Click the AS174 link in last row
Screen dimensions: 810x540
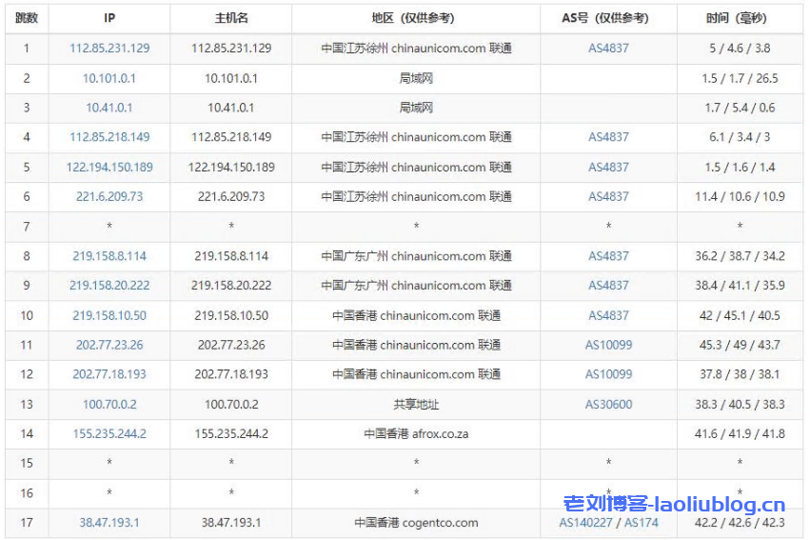641,522
